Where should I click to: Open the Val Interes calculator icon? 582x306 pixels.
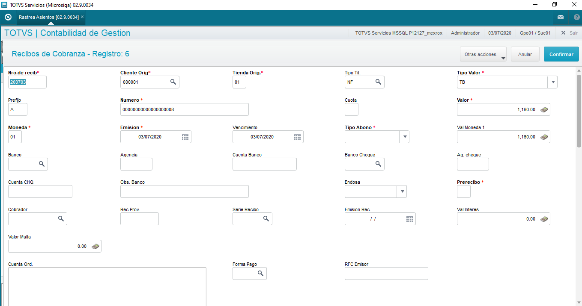(x=544, y=219)
